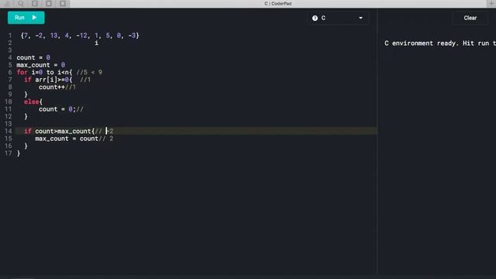Click the 'count++//1' line
The height and width of the screenshot is (279, 496).
[x=57, y=87]
